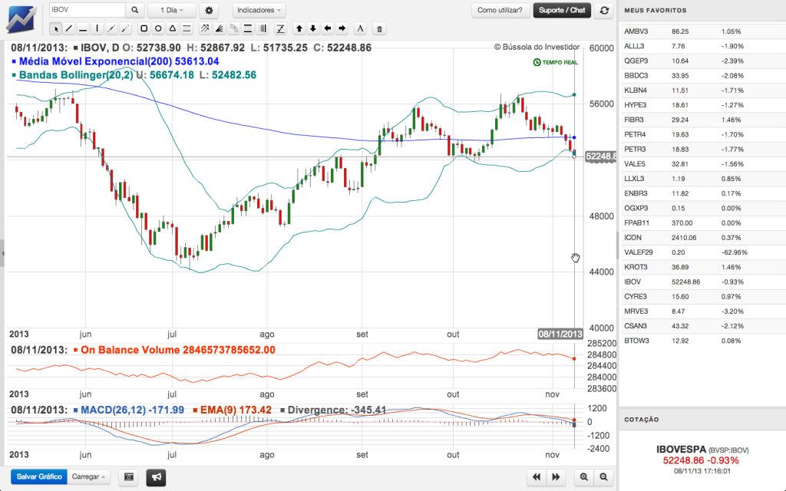The height and width of the screenshot is (491, 786).
Task: Select MRVE3 in favorites list
Action: pos(702,311)
